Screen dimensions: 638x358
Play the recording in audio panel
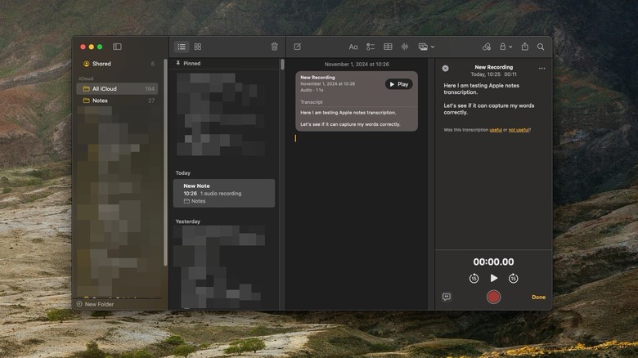(493, 278)
